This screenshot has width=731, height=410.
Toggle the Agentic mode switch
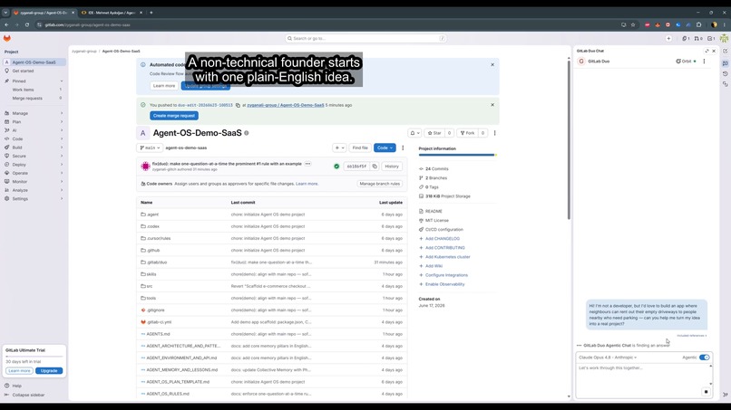705,358
